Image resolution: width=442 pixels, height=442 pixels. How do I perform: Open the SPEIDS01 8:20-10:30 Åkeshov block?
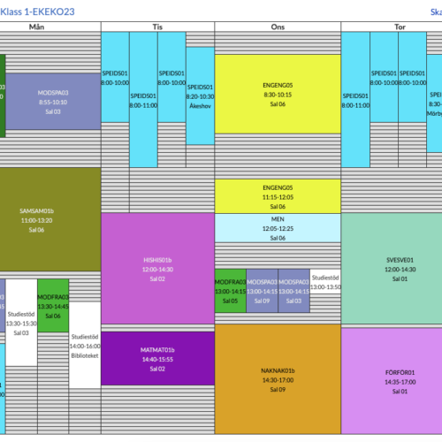[x=200, y=96]
